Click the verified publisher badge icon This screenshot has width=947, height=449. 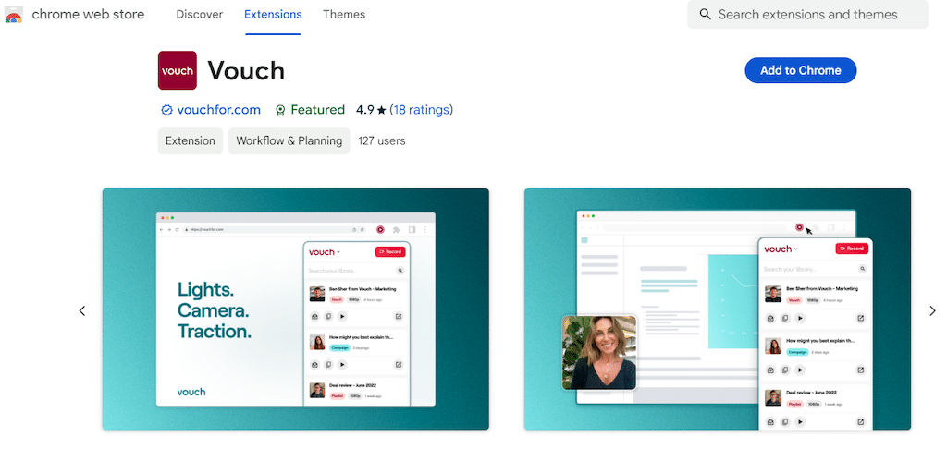coord(166,111)
